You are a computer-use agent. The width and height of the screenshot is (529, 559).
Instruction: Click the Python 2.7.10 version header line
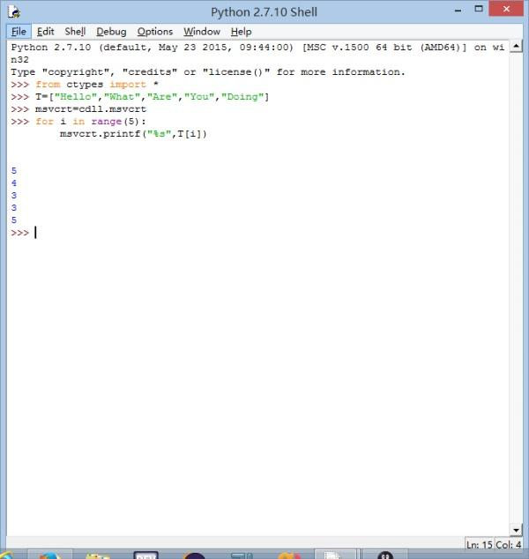[x=257, y=48]
